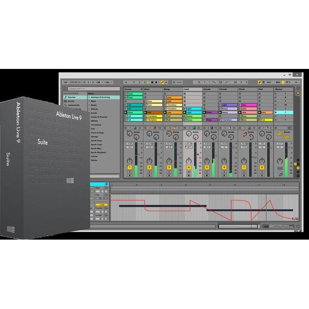Screen dimensions: 309x309
Task: Click the browser Search field
Action: pos(94,89)
